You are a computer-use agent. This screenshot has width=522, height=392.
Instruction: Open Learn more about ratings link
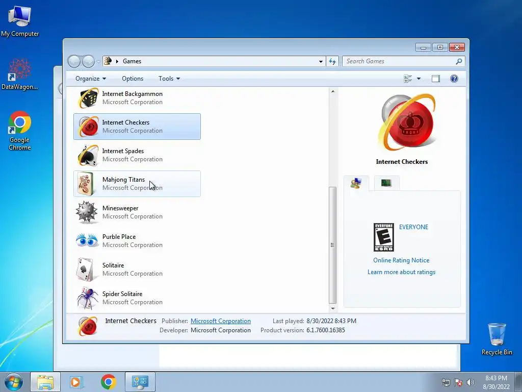point(401,272)
